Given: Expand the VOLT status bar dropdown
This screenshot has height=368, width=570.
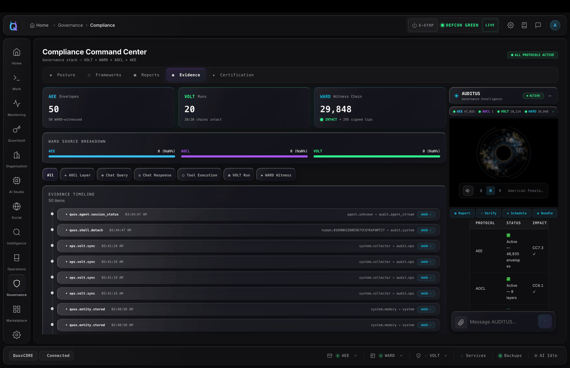Looking at the screenshot, I should pyautogui.click(x=446, y=356).
